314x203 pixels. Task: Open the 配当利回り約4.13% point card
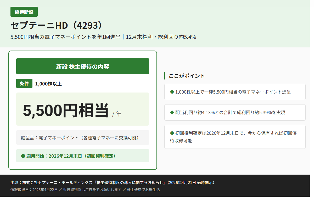[235, 112]
